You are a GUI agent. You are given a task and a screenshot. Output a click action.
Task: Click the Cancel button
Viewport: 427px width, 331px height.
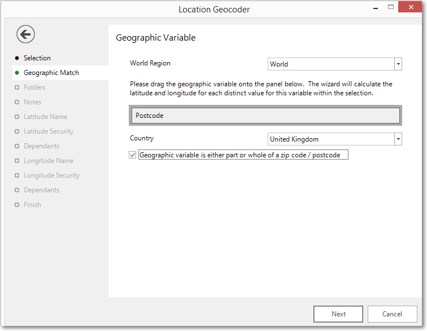click(x=392, y=314)
